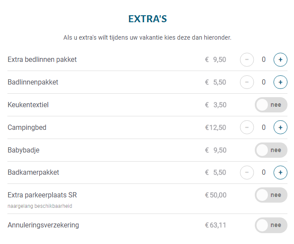Click the EXTRA'S section heading
294x244 pixels.
(148, 19)
